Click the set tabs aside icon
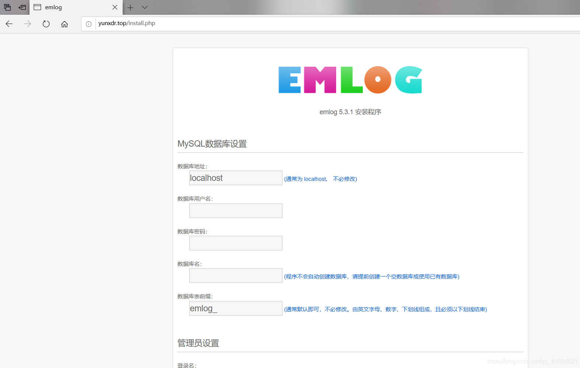580x368 pixels. coord(22,7)
